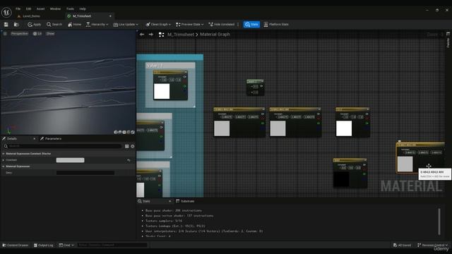Click the Desc text field
Viewport: 452px width, 254px height.
point(85,173)
